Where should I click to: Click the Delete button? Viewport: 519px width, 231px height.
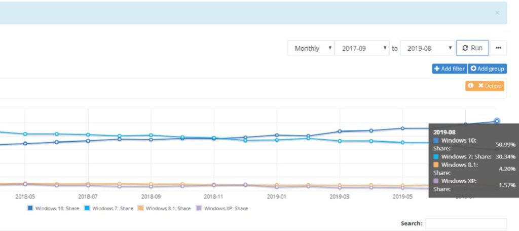(490, 86)
